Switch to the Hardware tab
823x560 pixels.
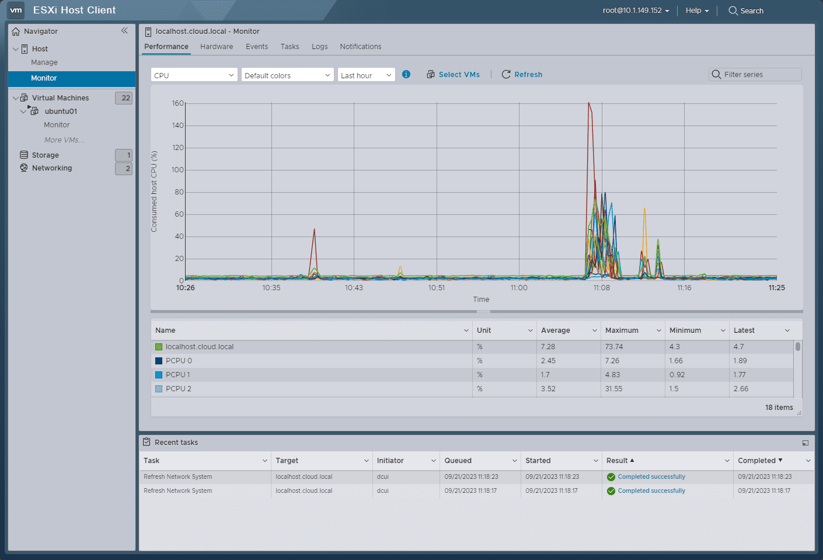(x=217, y=47)
